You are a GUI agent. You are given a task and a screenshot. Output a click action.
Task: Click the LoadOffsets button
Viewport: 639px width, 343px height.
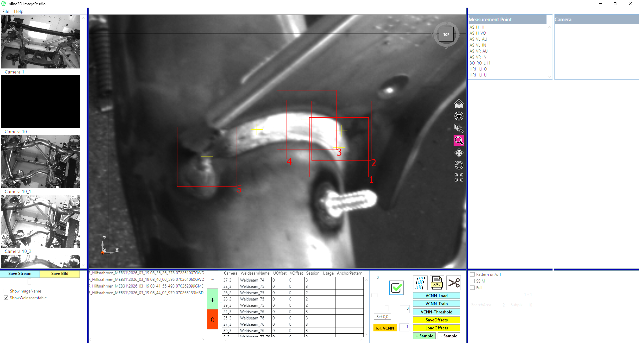pyautogui.click(x=436, y=328)
